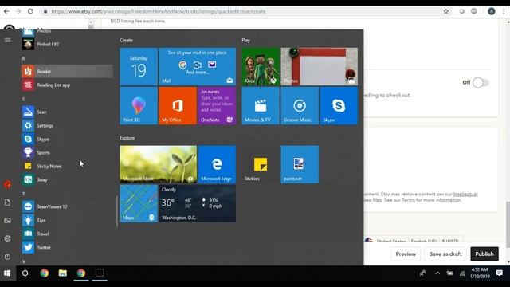Open the OneNote tile
Screen dimensions: 510x287
[217, 106]
